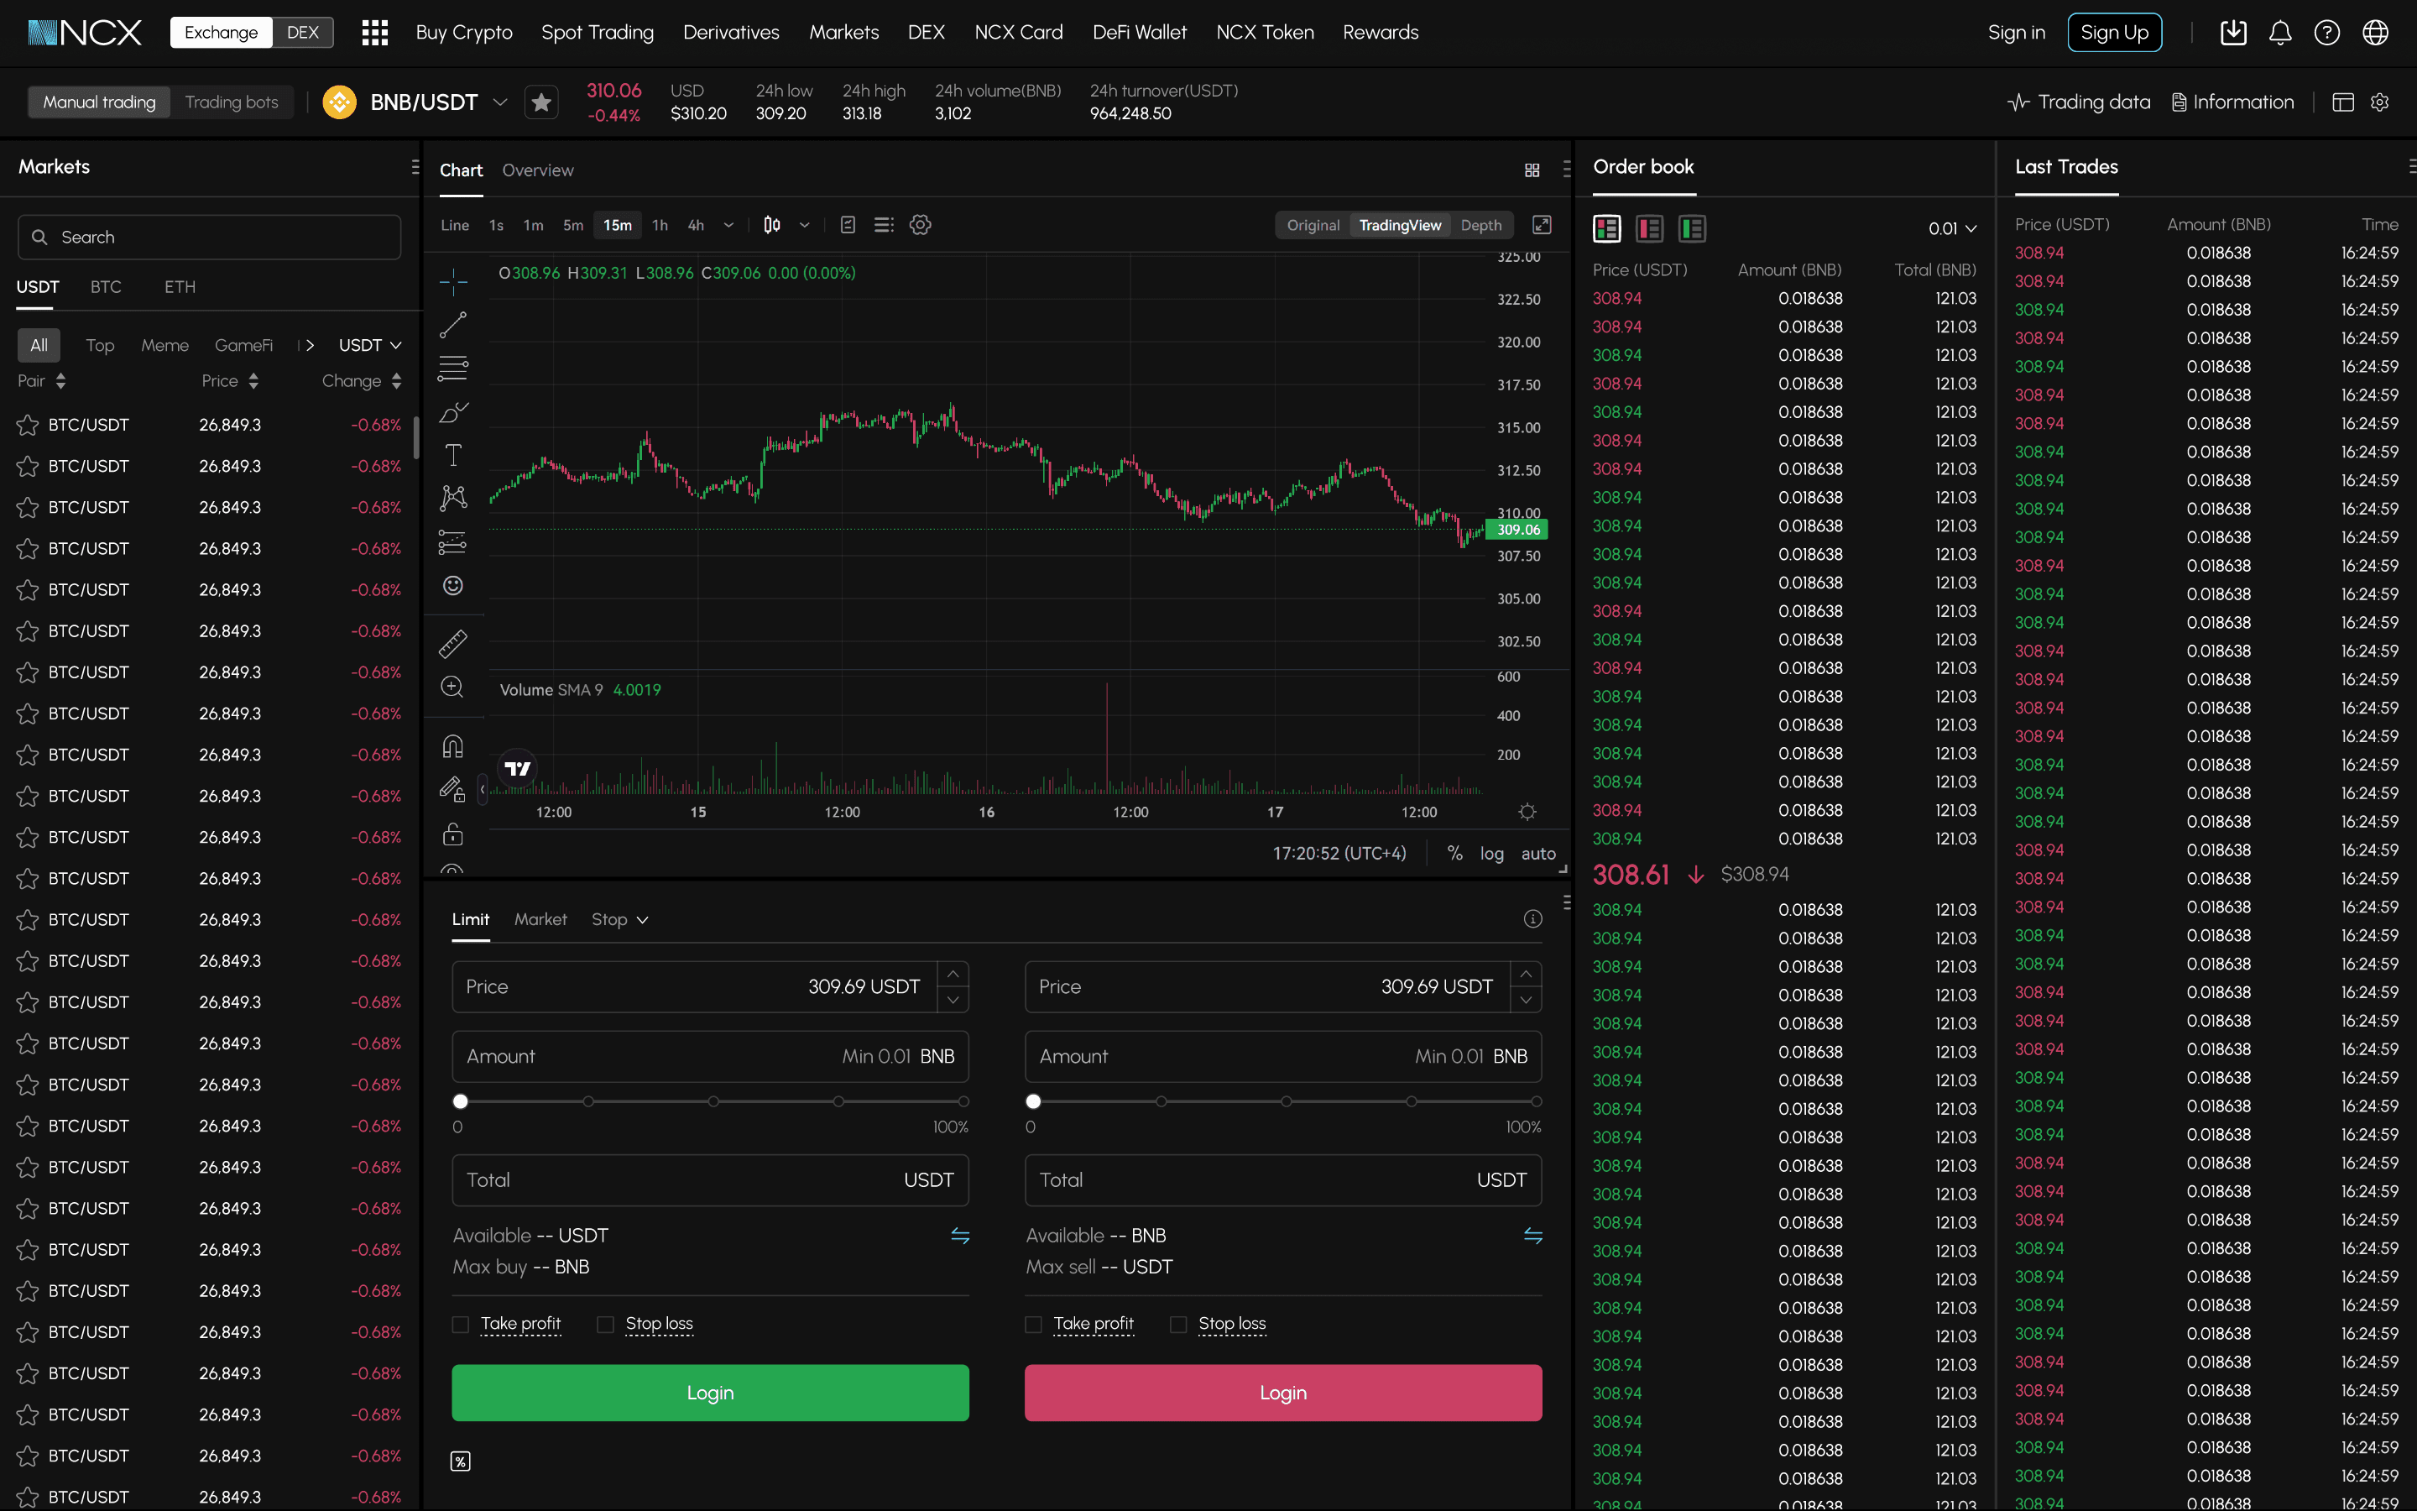Show more market category filters arrow
Image resolution: width=2417 pixels, height=1511 pixels.
pyautogui.click(x=310, y=345)
